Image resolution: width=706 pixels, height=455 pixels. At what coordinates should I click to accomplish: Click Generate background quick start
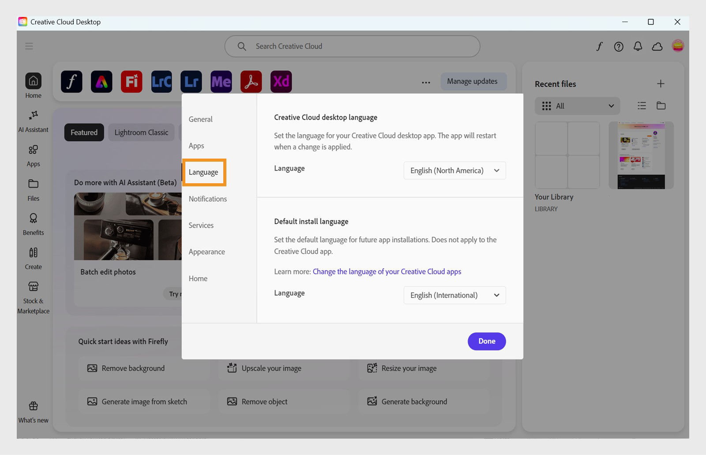tap(424, 402)
